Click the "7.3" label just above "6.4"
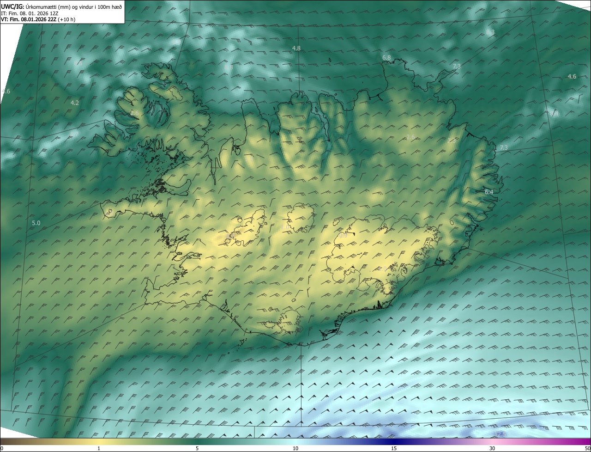 coord(504,147)
